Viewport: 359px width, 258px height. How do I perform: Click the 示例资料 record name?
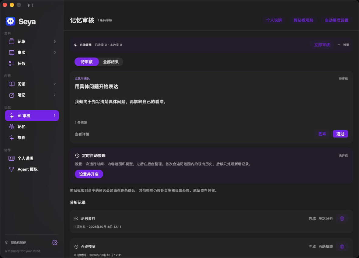88,218
